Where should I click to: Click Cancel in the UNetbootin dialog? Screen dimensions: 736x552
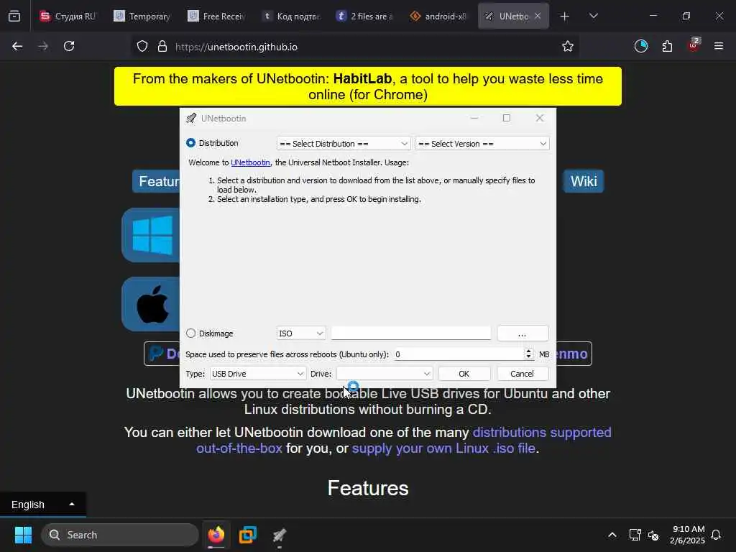(x=522, y=374)
